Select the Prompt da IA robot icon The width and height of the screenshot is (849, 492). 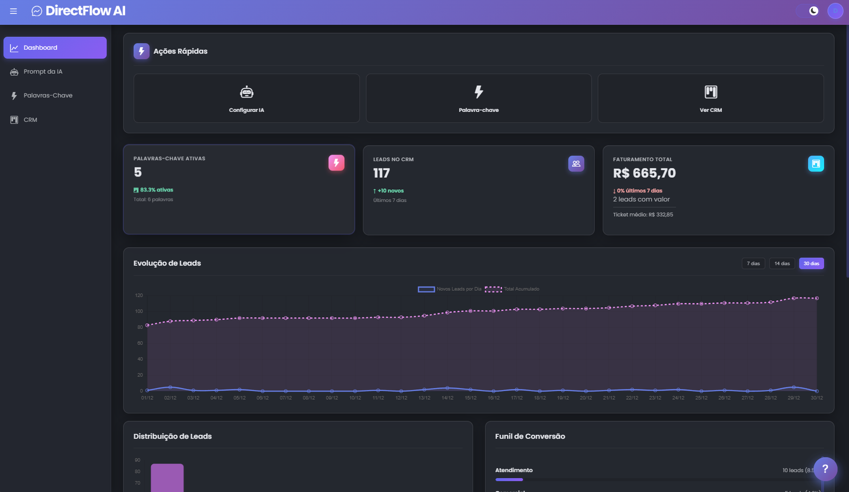tap(13, 71)
